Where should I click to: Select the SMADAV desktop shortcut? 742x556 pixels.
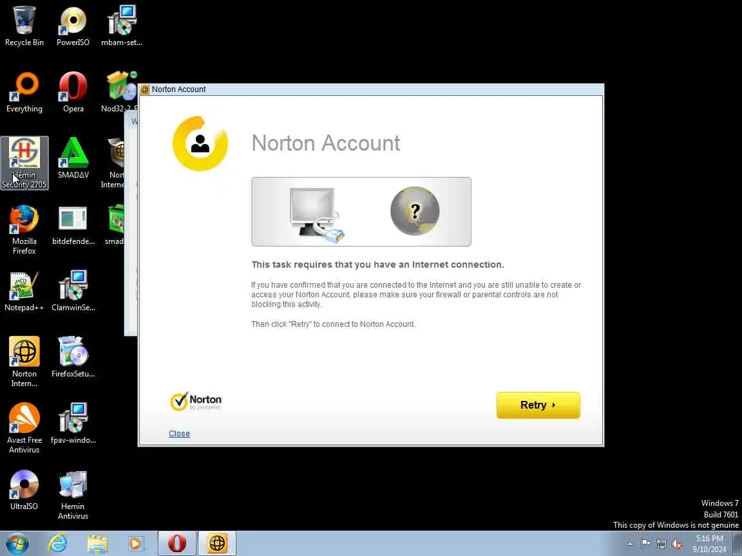pyautogui.click(x=73, y=158)
